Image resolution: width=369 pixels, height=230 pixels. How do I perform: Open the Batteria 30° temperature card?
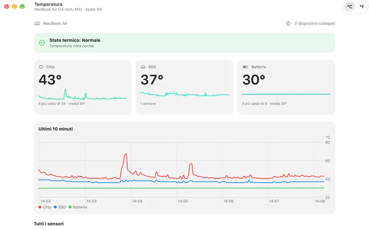point(286,87)
